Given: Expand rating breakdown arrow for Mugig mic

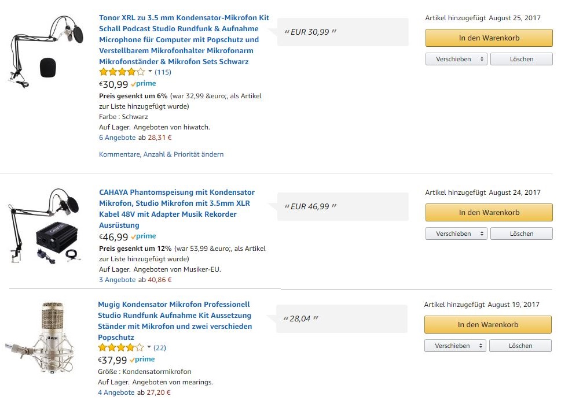Looking at the screenshot, I should click(149, 347).
